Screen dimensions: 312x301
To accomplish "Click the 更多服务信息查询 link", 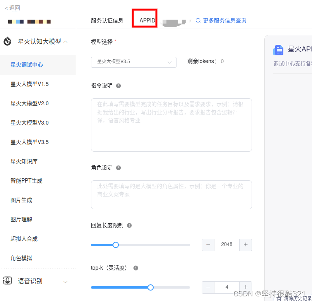I will [225, 21].
